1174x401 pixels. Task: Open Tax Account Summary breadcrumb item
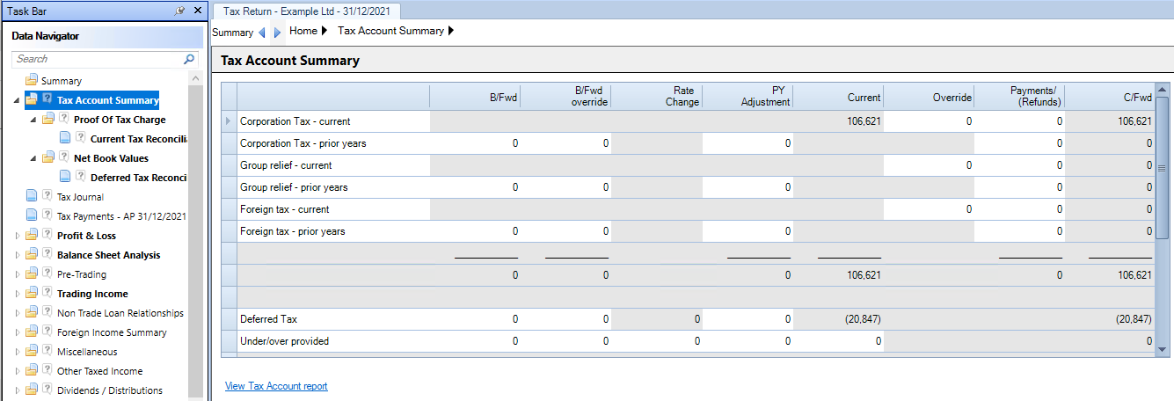tap(390, 31)
